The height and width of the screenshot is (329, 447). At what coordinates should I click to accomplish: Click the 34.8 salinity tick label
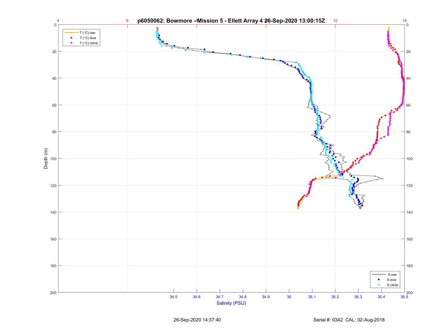point(243,297)
